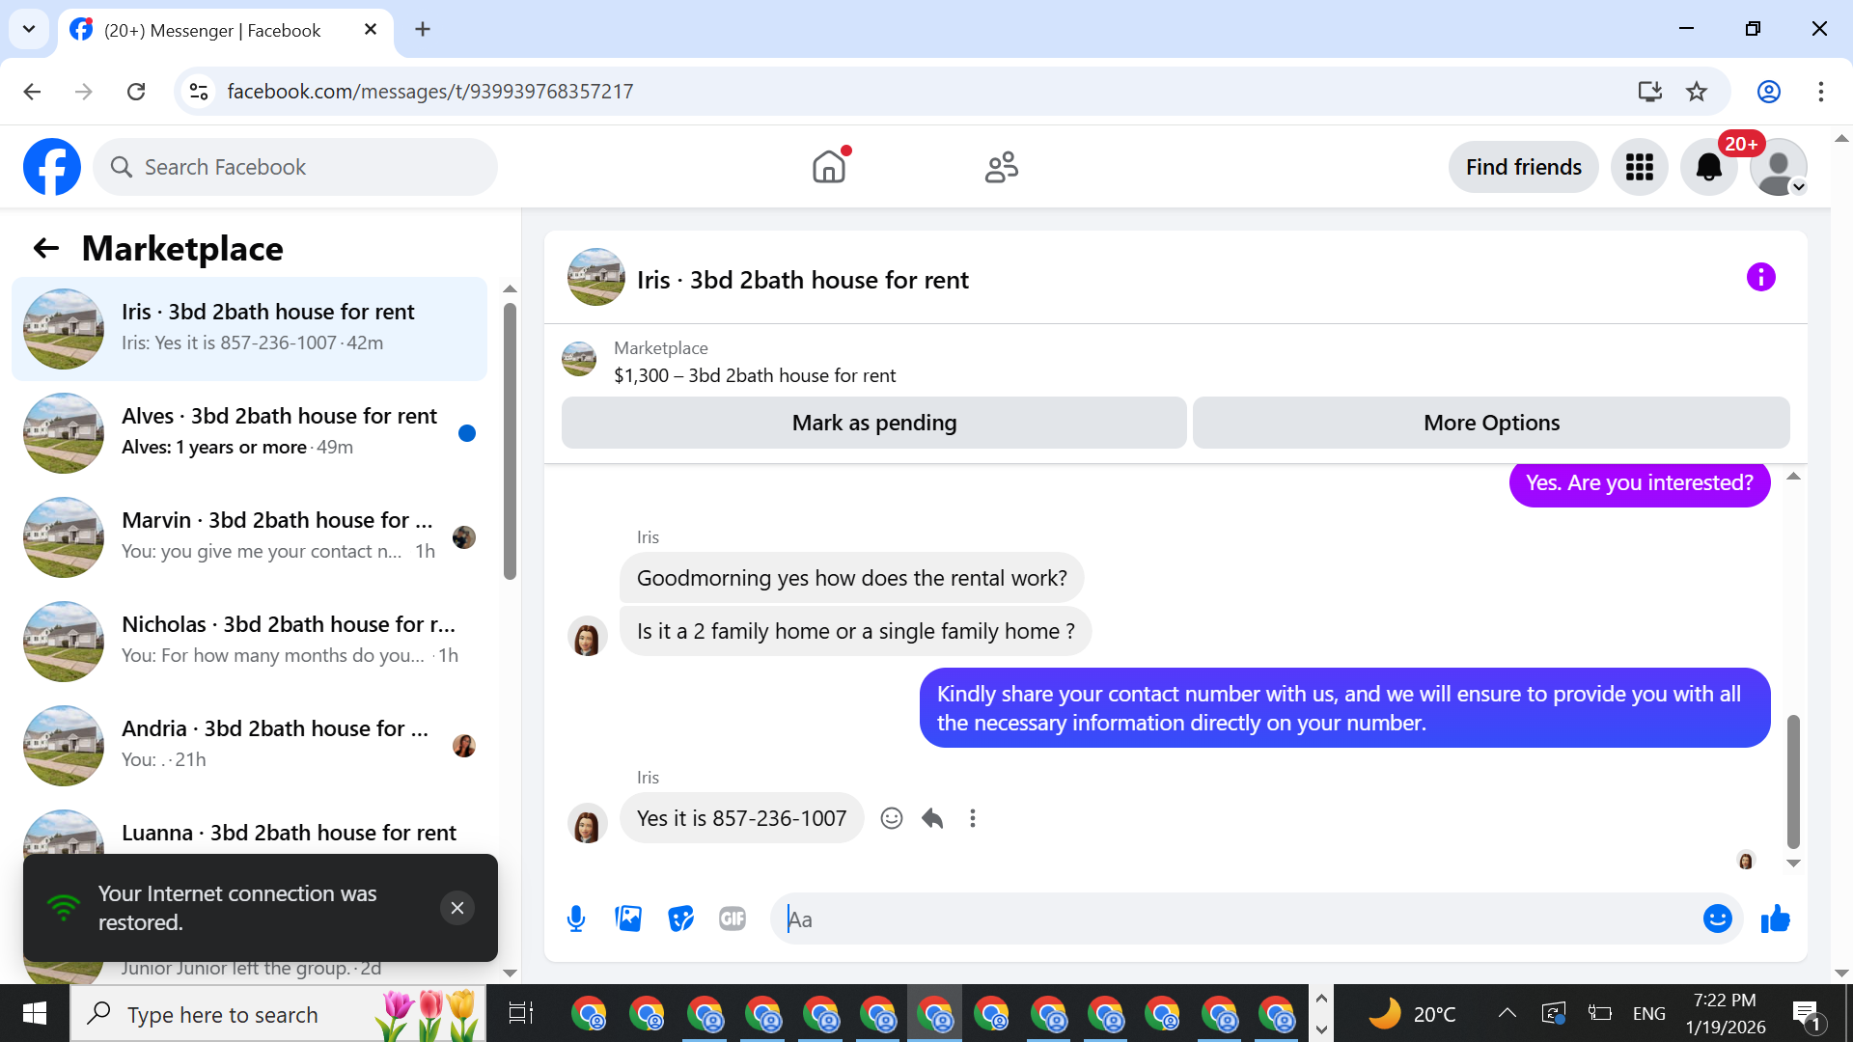Open the Facebook menu grid
The image size is (1853, 1042).
pyautogui.click(x=1639, y=167)
